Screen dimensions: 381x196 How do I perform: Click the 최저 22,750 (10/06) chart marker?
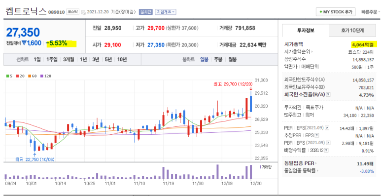[35, 159]
